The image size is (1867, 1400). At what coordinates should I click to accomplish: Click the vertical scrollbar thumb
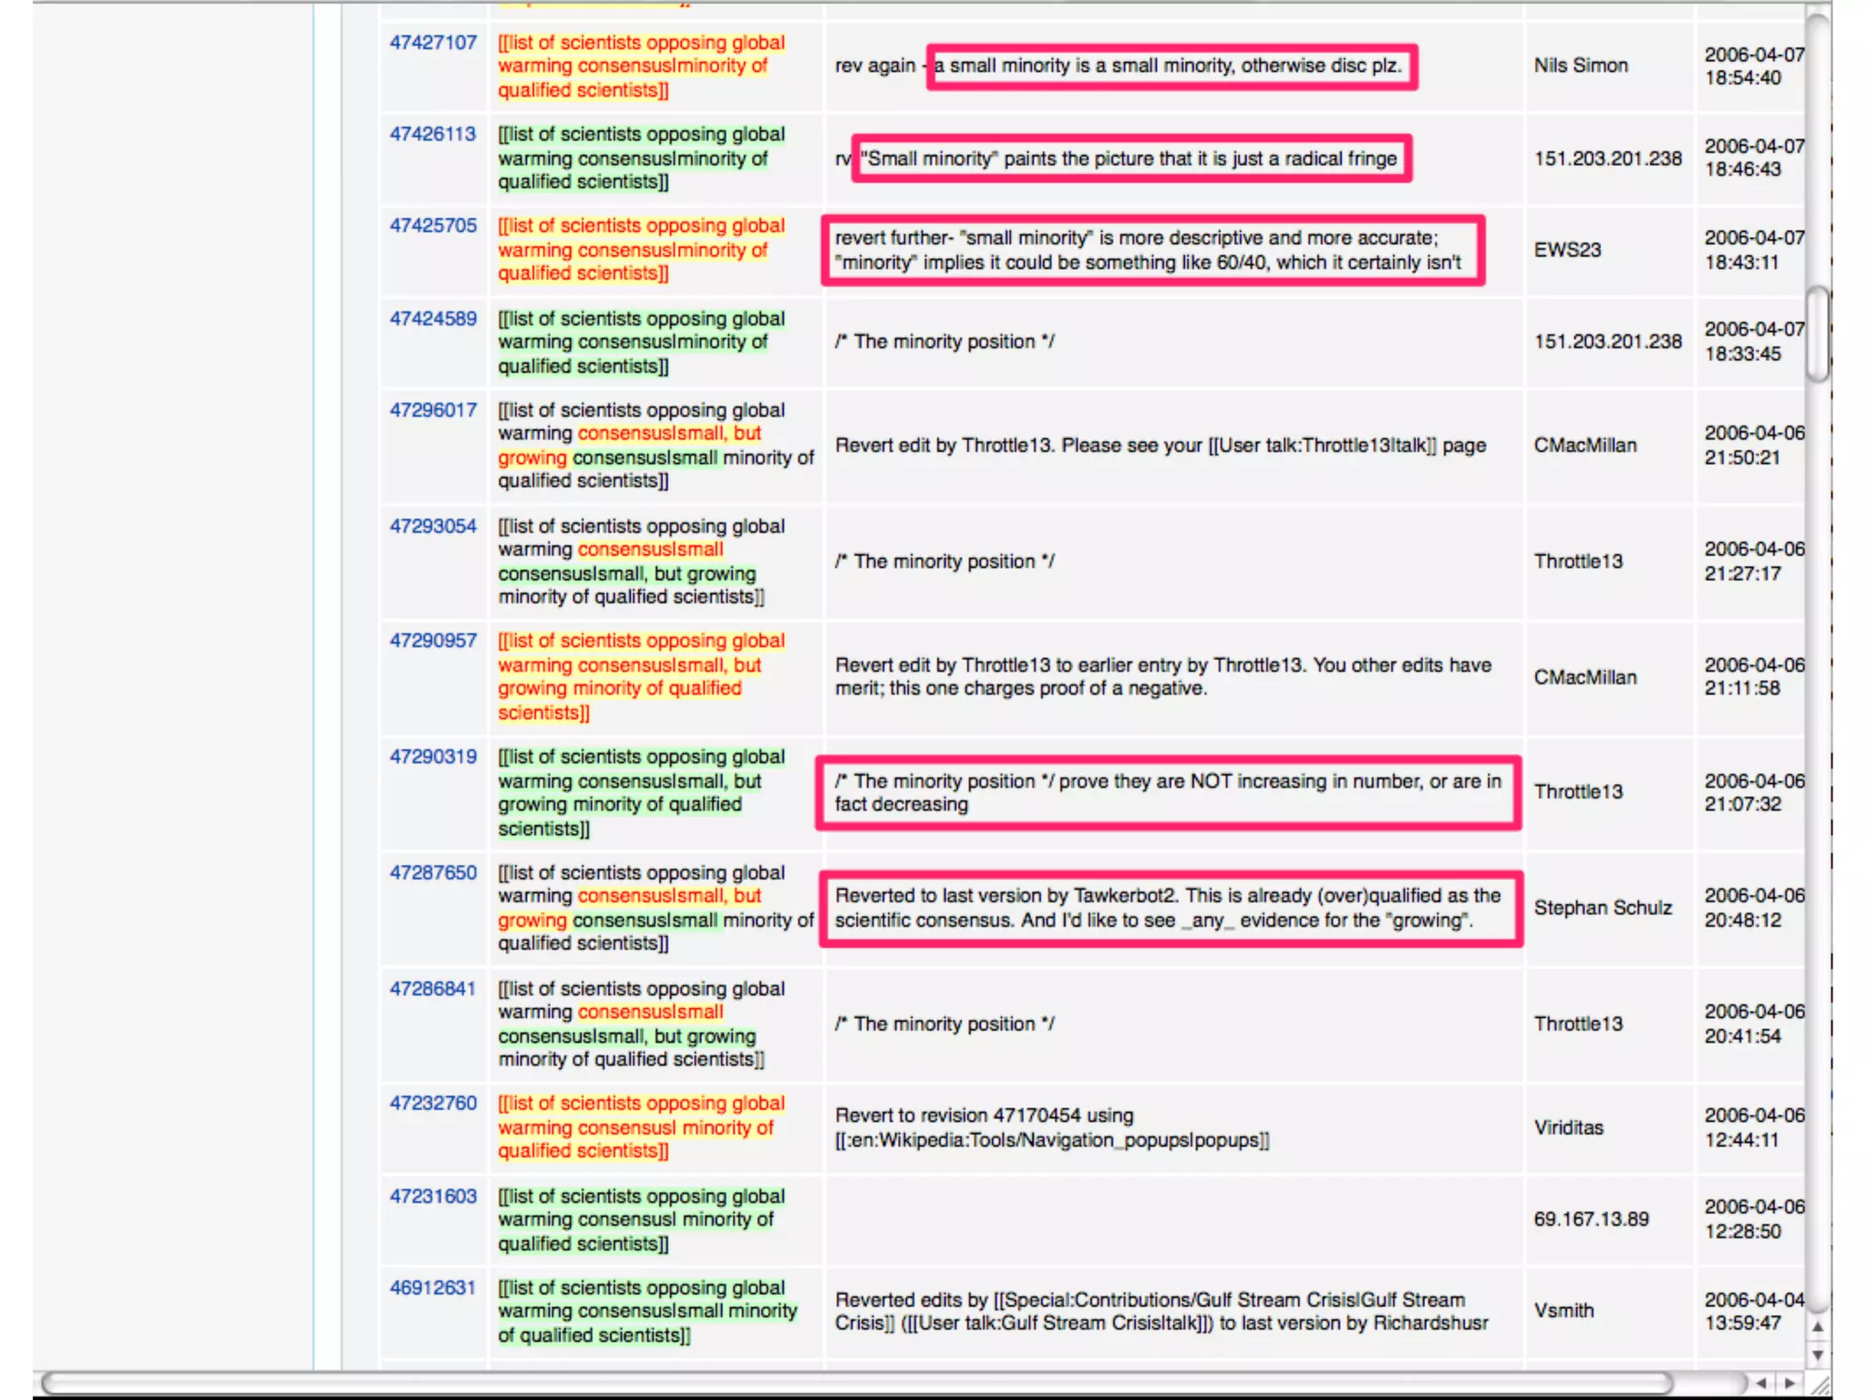[1818, 334]
